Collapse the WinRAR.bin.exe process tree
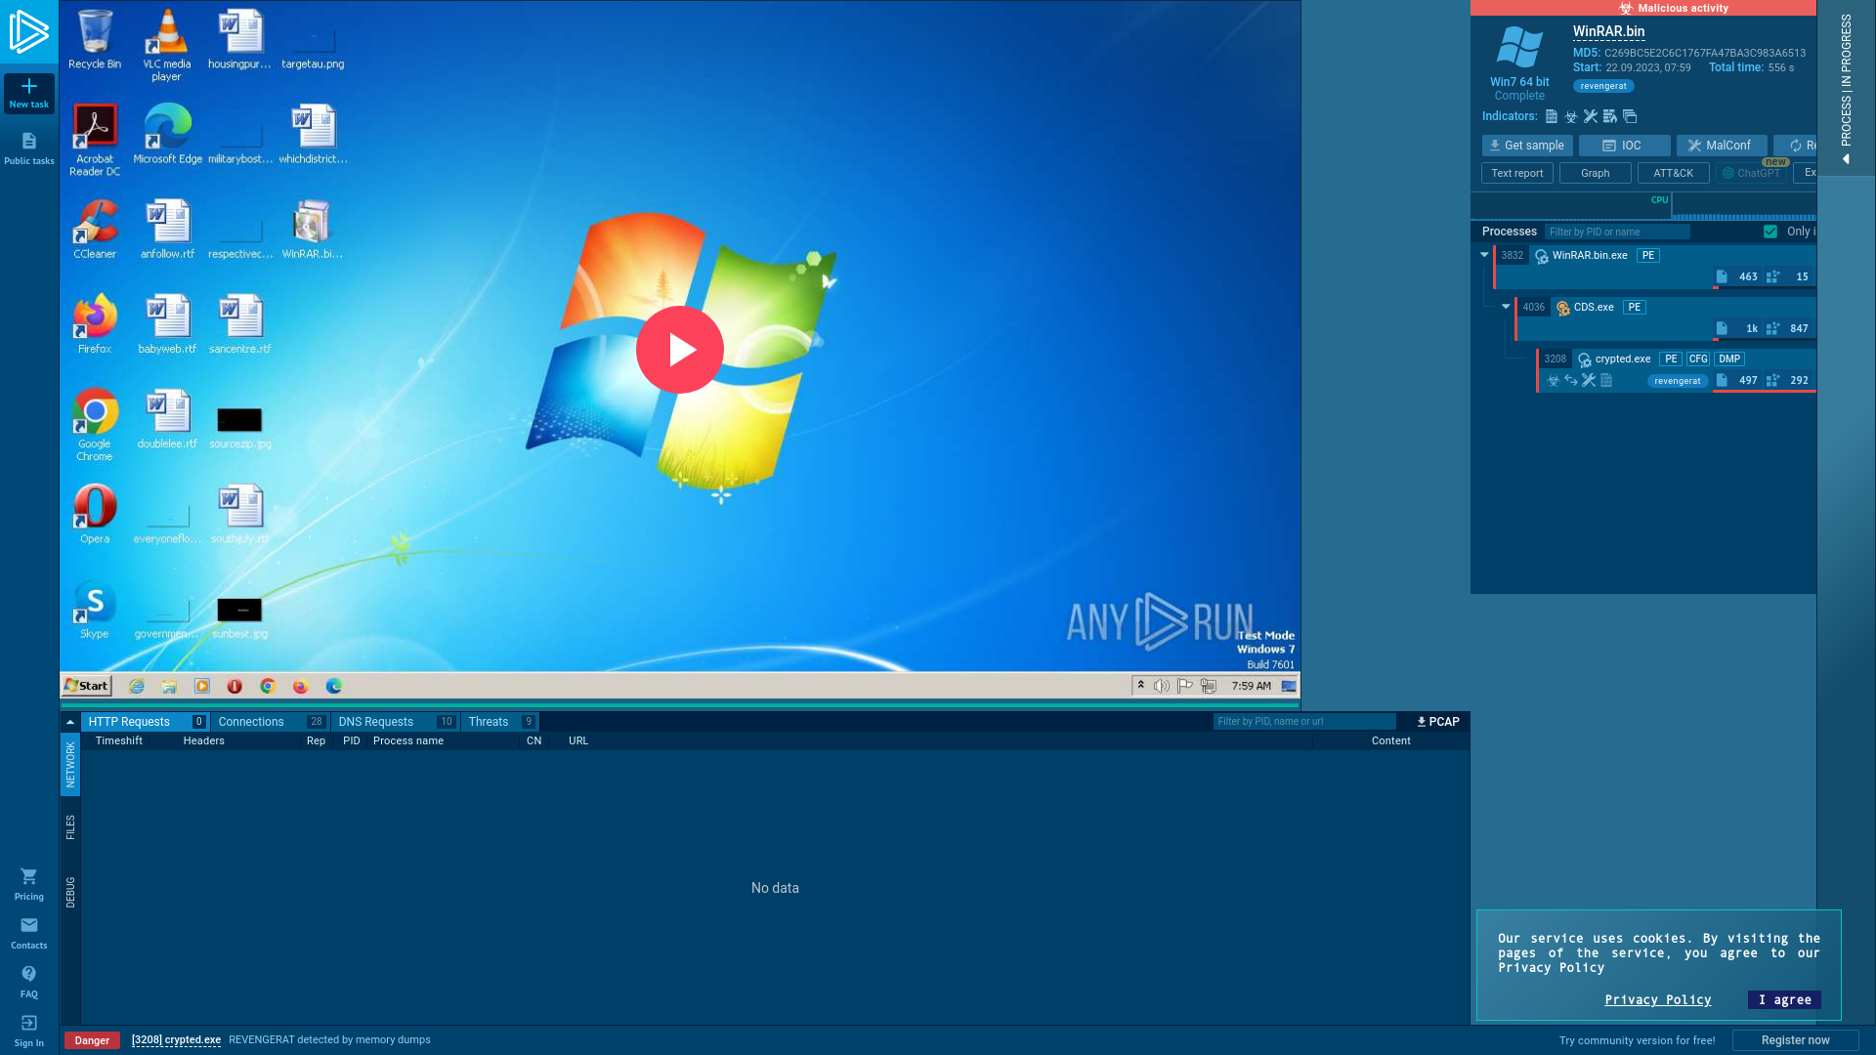1876x1055 pixels. click(1484, 255)
